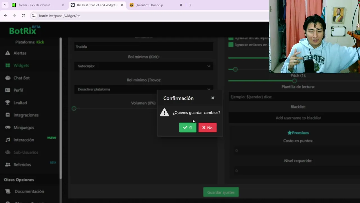The image size is (360, 203).
Task: Click Plantilla de lectura input field
Action: (294, 97)
